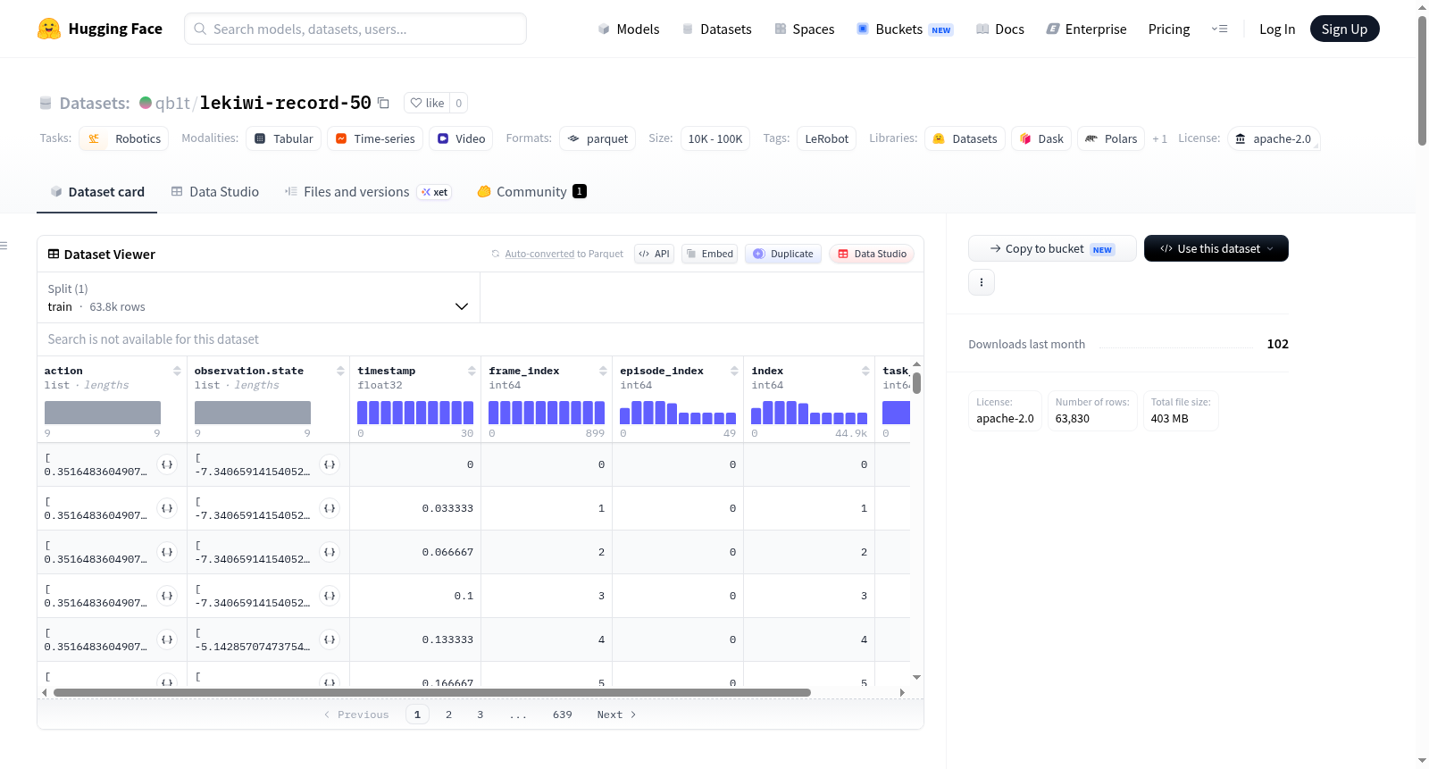This screenshot has height=769, width=1429.
Task: Sort by the frame_index column arrows
Action: click(x=603, y=371)
